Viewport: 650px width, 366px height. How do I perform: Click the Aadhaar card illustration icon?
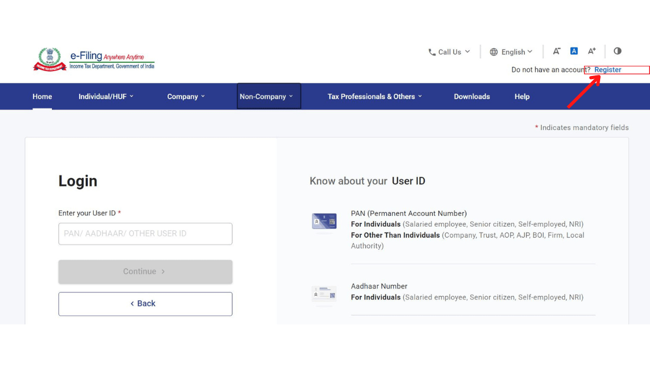[324, 293]
